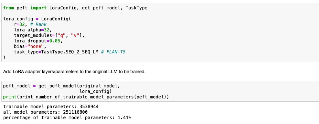Click the peft_model assignment line
The width and height of the screenshot is (319, 124).
pos(62,86)
